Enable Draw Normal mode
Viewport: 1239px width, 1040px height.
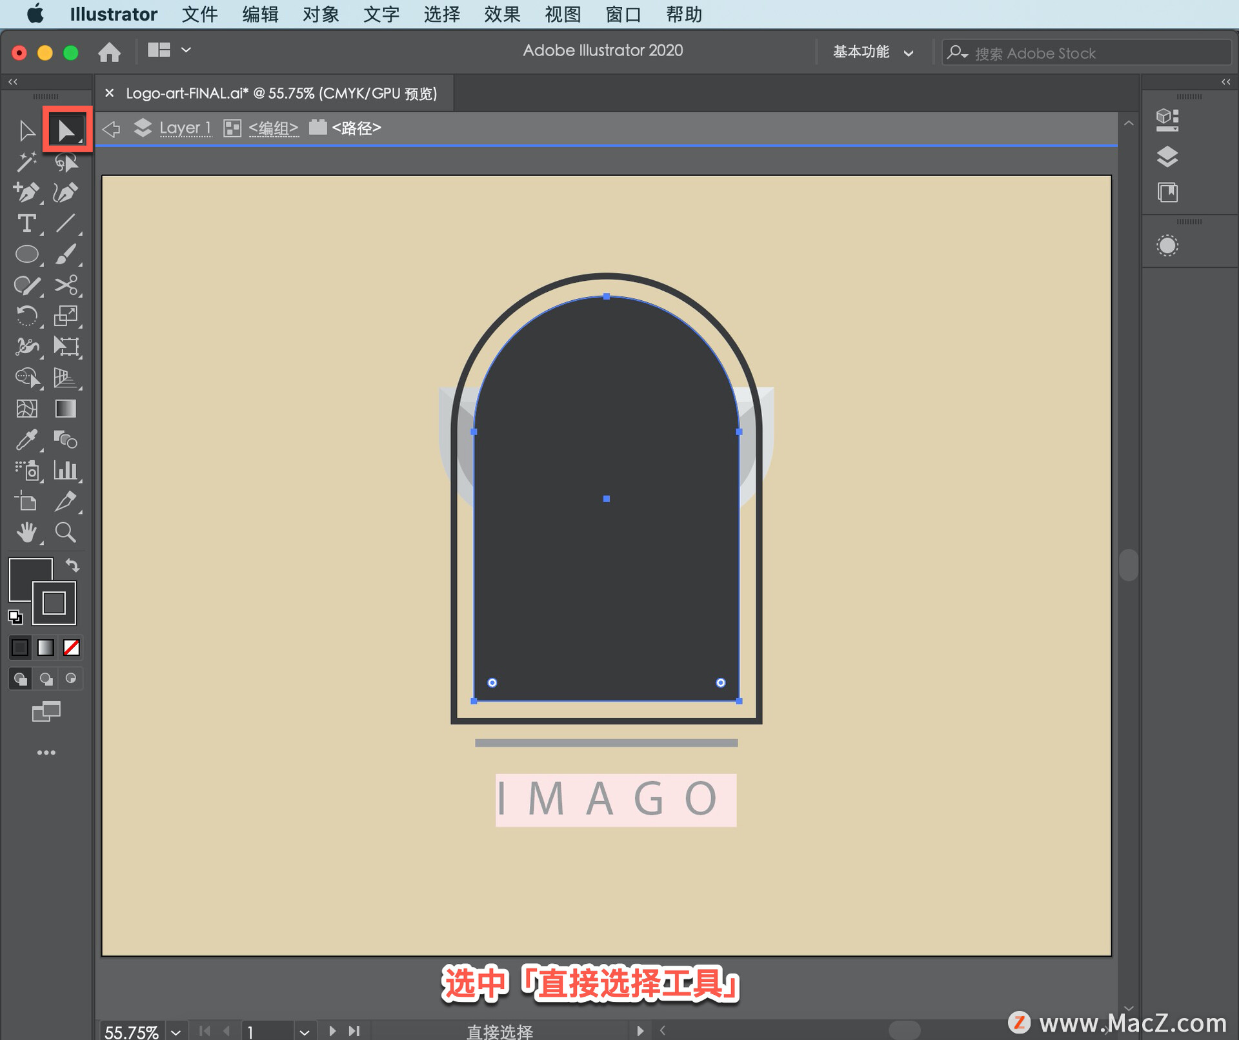(x=20, y=678)
